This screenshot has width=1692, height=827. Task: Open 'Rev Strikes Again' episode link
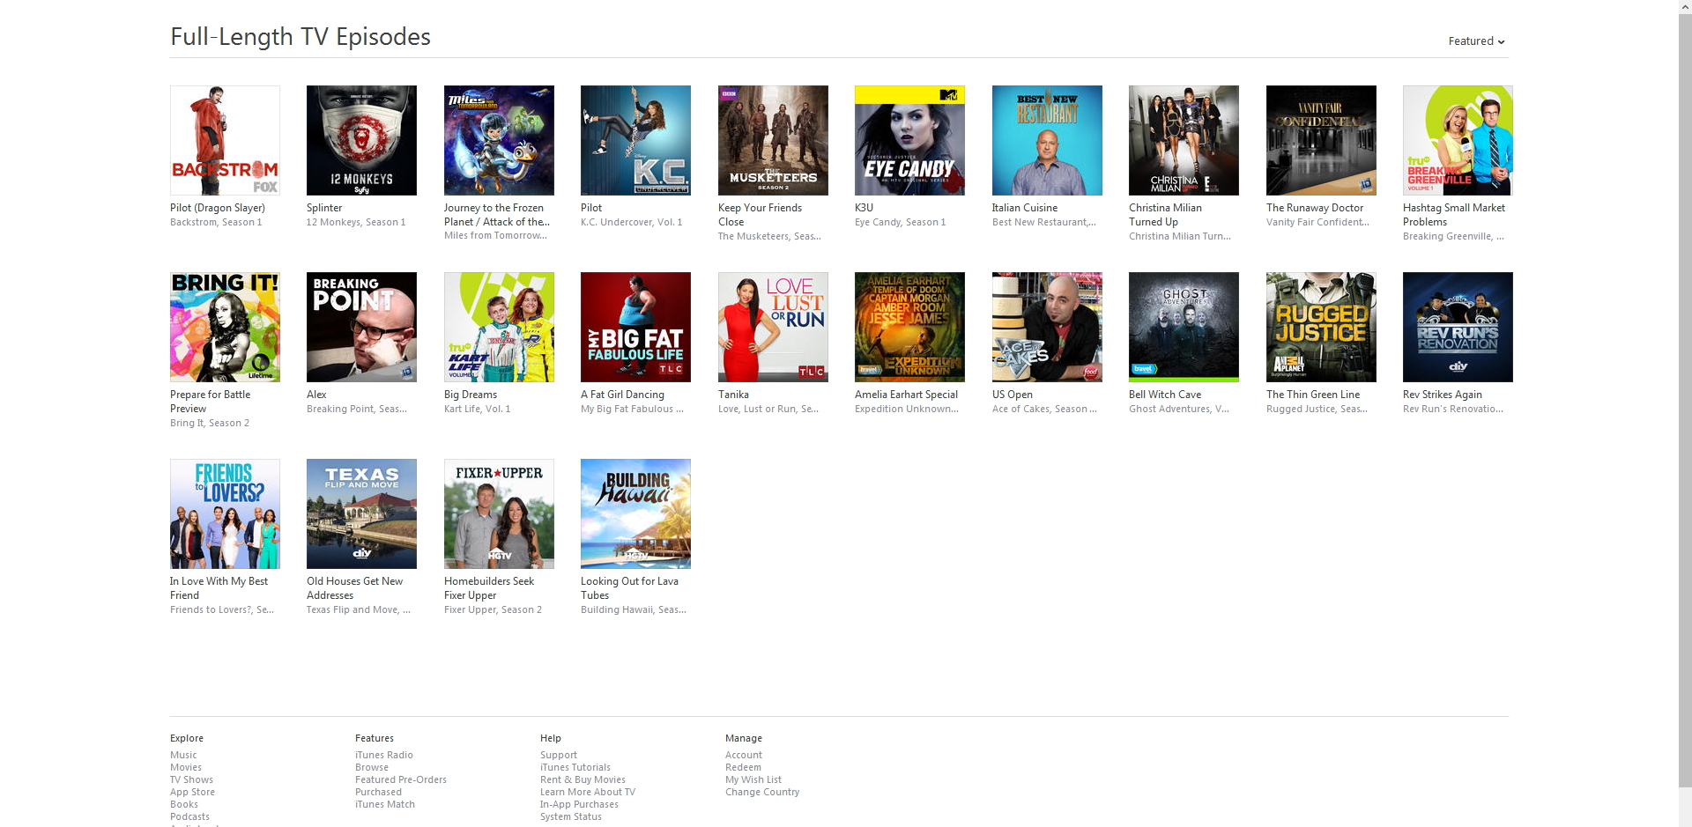1442,395
